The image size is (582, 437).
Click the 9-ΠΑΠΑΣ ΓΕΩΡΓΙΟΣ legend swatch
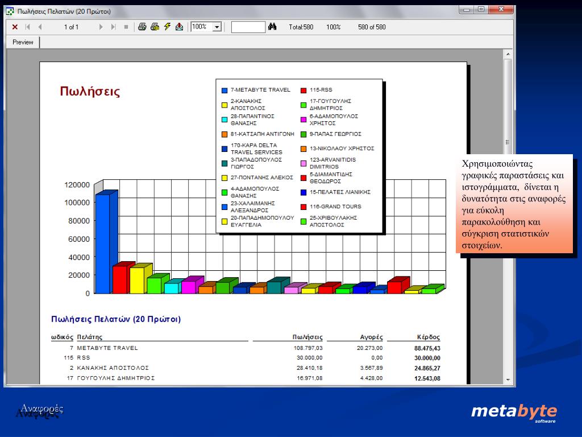[x=304, y=134]
